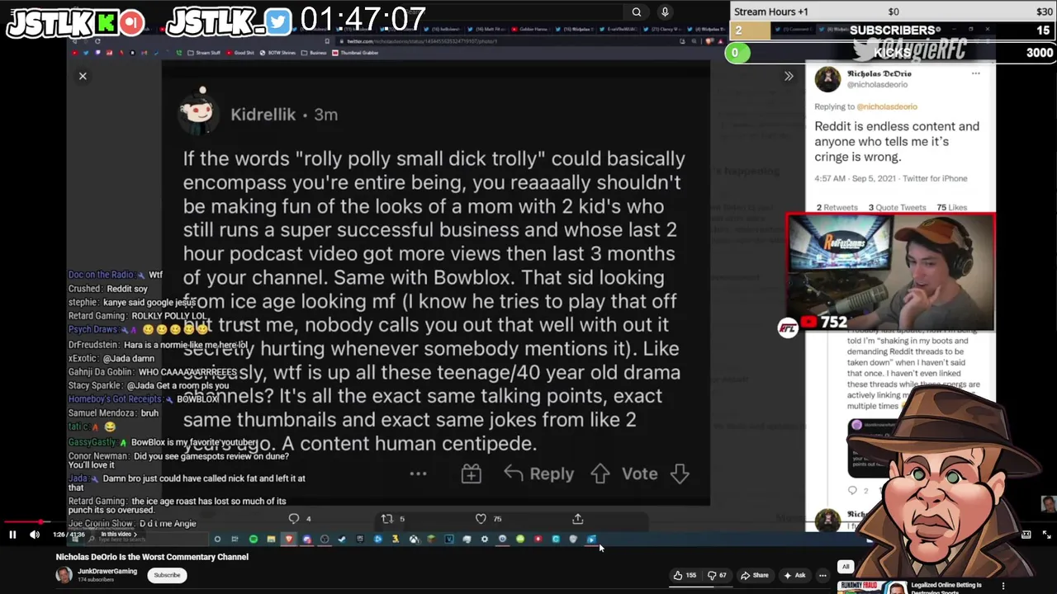Start voice search with the microphone icon
1057x594 pixels.
tap(665, 12)
